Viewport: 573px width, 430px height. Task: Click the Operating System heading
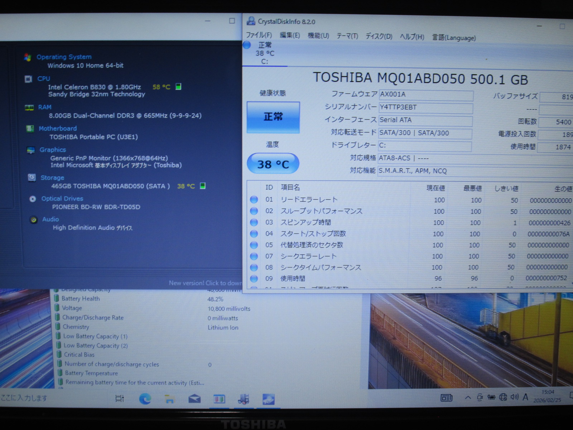64,57
